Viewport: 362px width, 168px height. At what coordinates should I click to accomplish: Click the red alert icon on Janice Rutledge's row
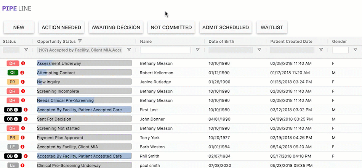22,82
